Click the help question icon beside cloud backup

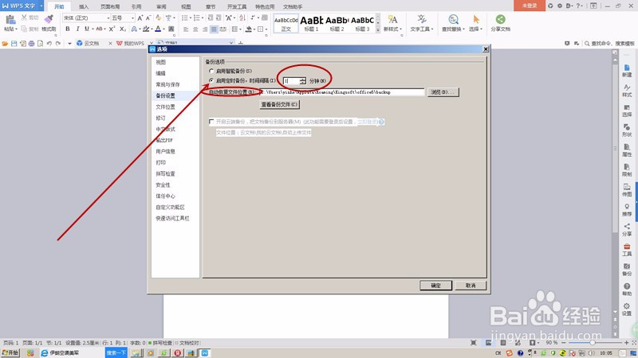pos(381,122)
